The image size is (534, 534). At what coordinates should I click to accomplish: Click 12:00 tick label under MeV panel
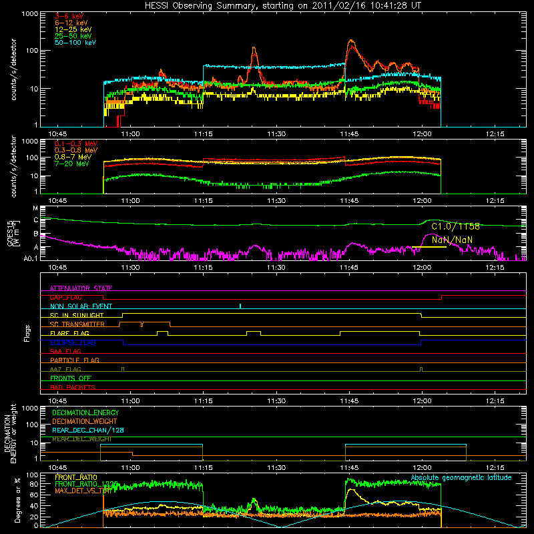[422, 201]
